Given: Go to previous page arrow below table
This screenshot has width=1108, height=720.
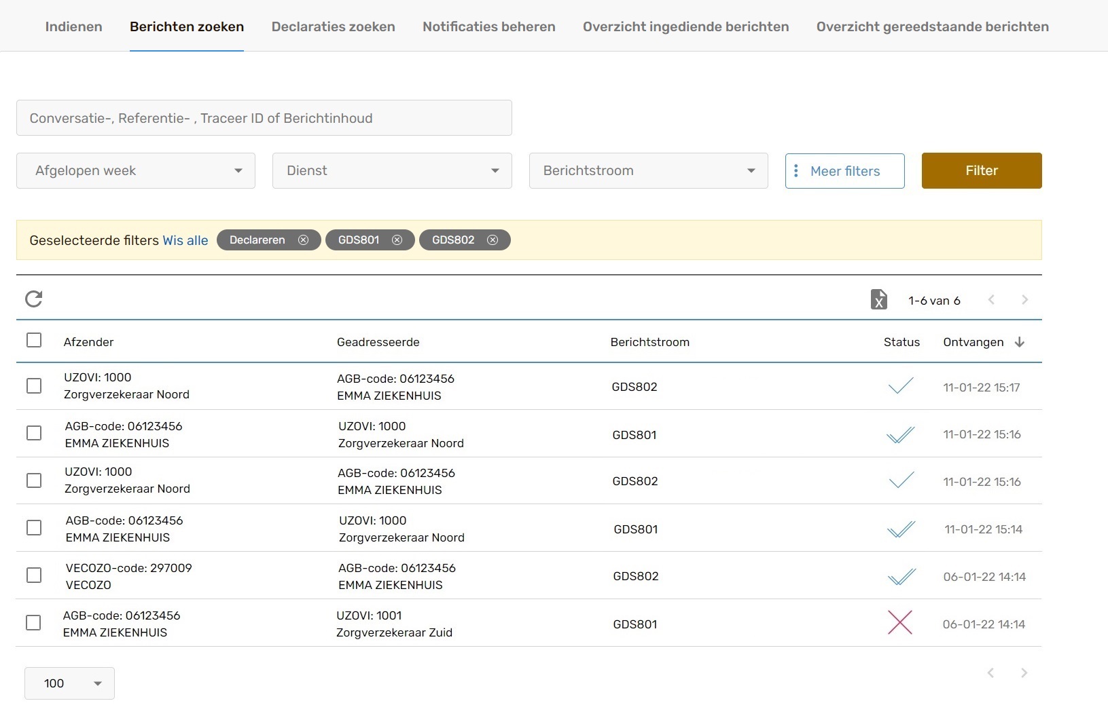Looking at the screenshot, I should (990, 673).
